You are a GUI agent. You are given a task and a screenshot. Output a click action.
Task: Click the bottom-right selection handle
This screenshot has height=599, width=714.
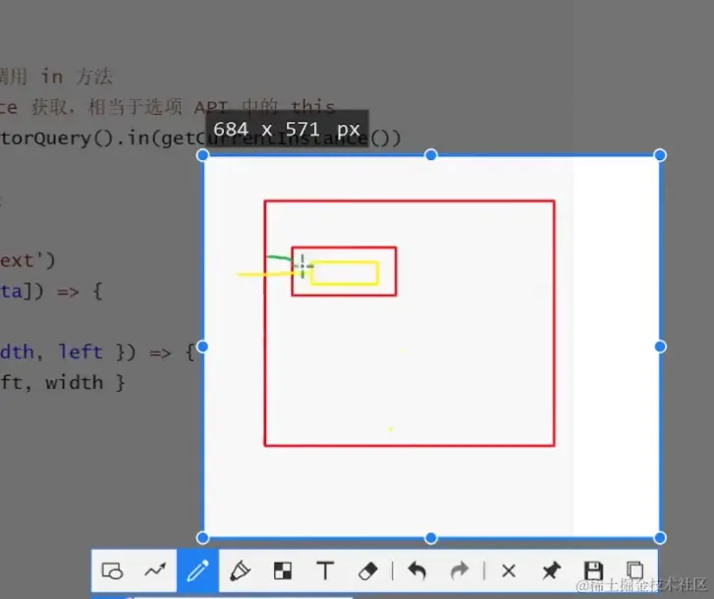pos(660,538)
